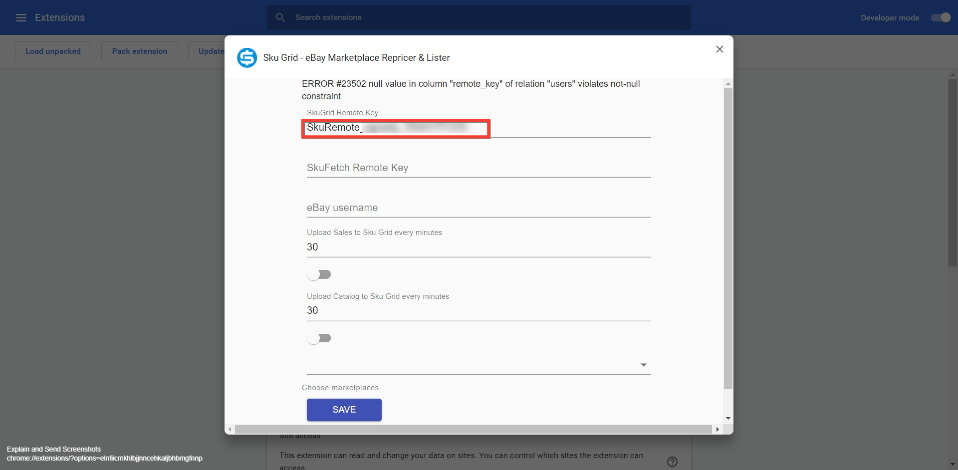The height and width of the screenshot is (470, 958).
Task: Click Load unpacked button
Action: [x=53, y=51]
